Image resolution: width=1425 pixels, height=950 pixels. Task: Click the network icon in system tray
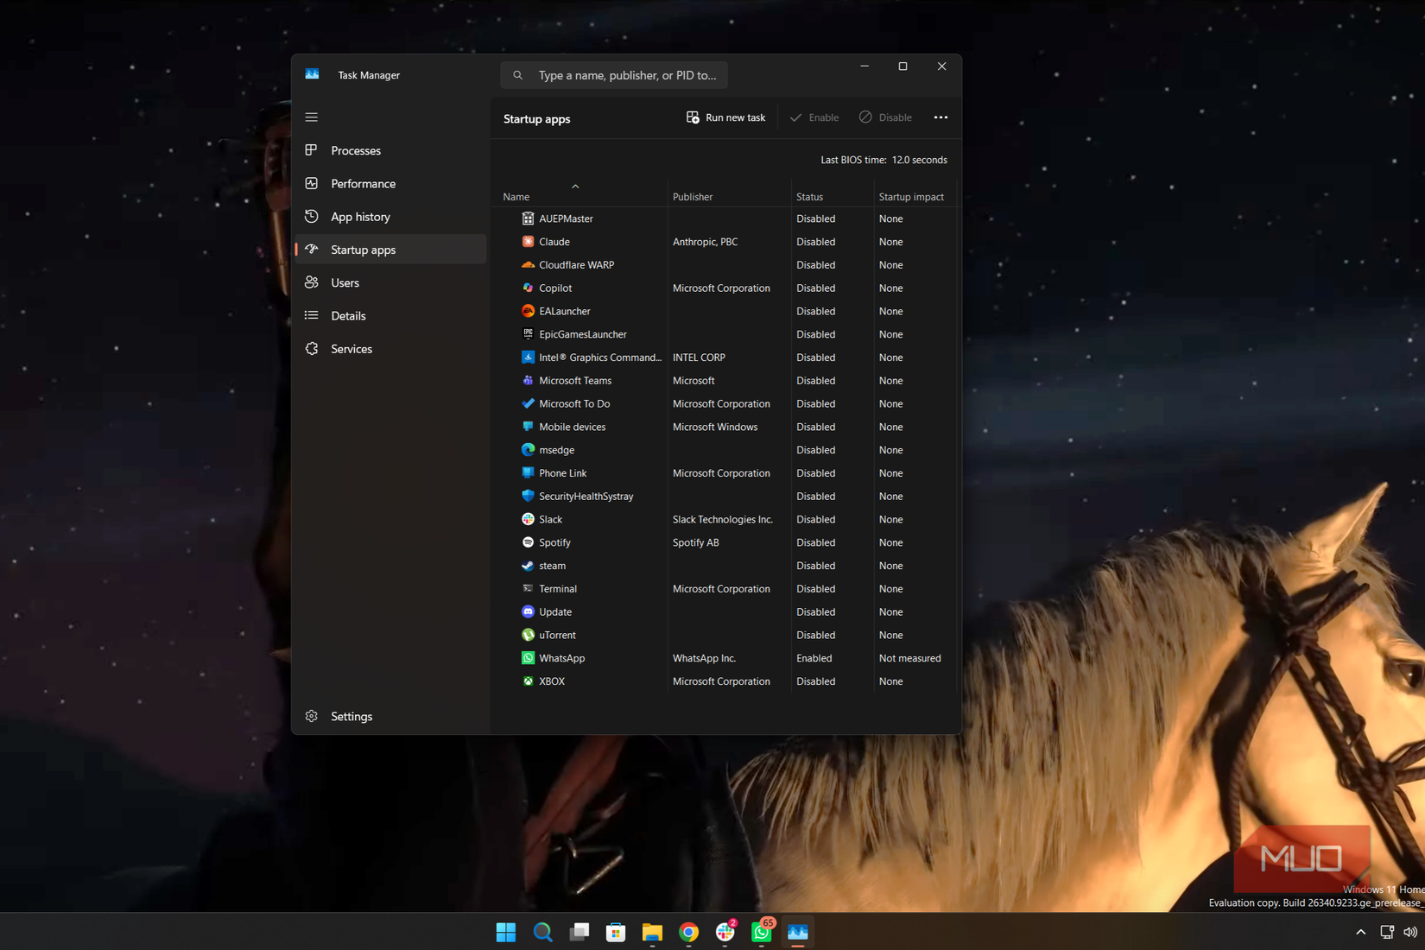[1386, 932]
